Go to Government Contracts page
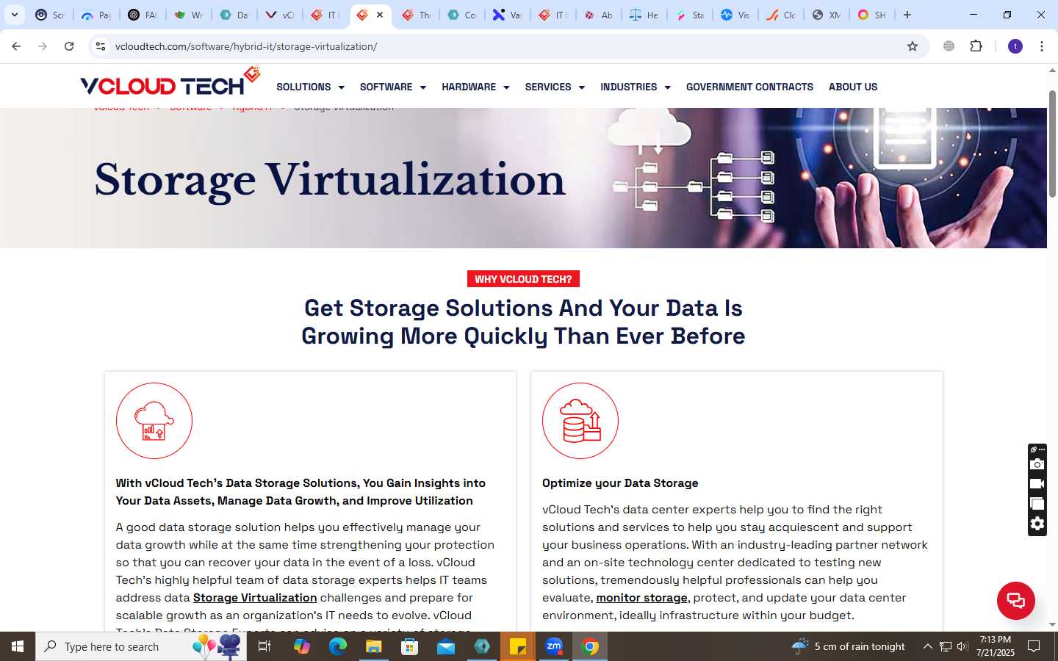This screenshot has width=1058, height=661. [749, 87]
